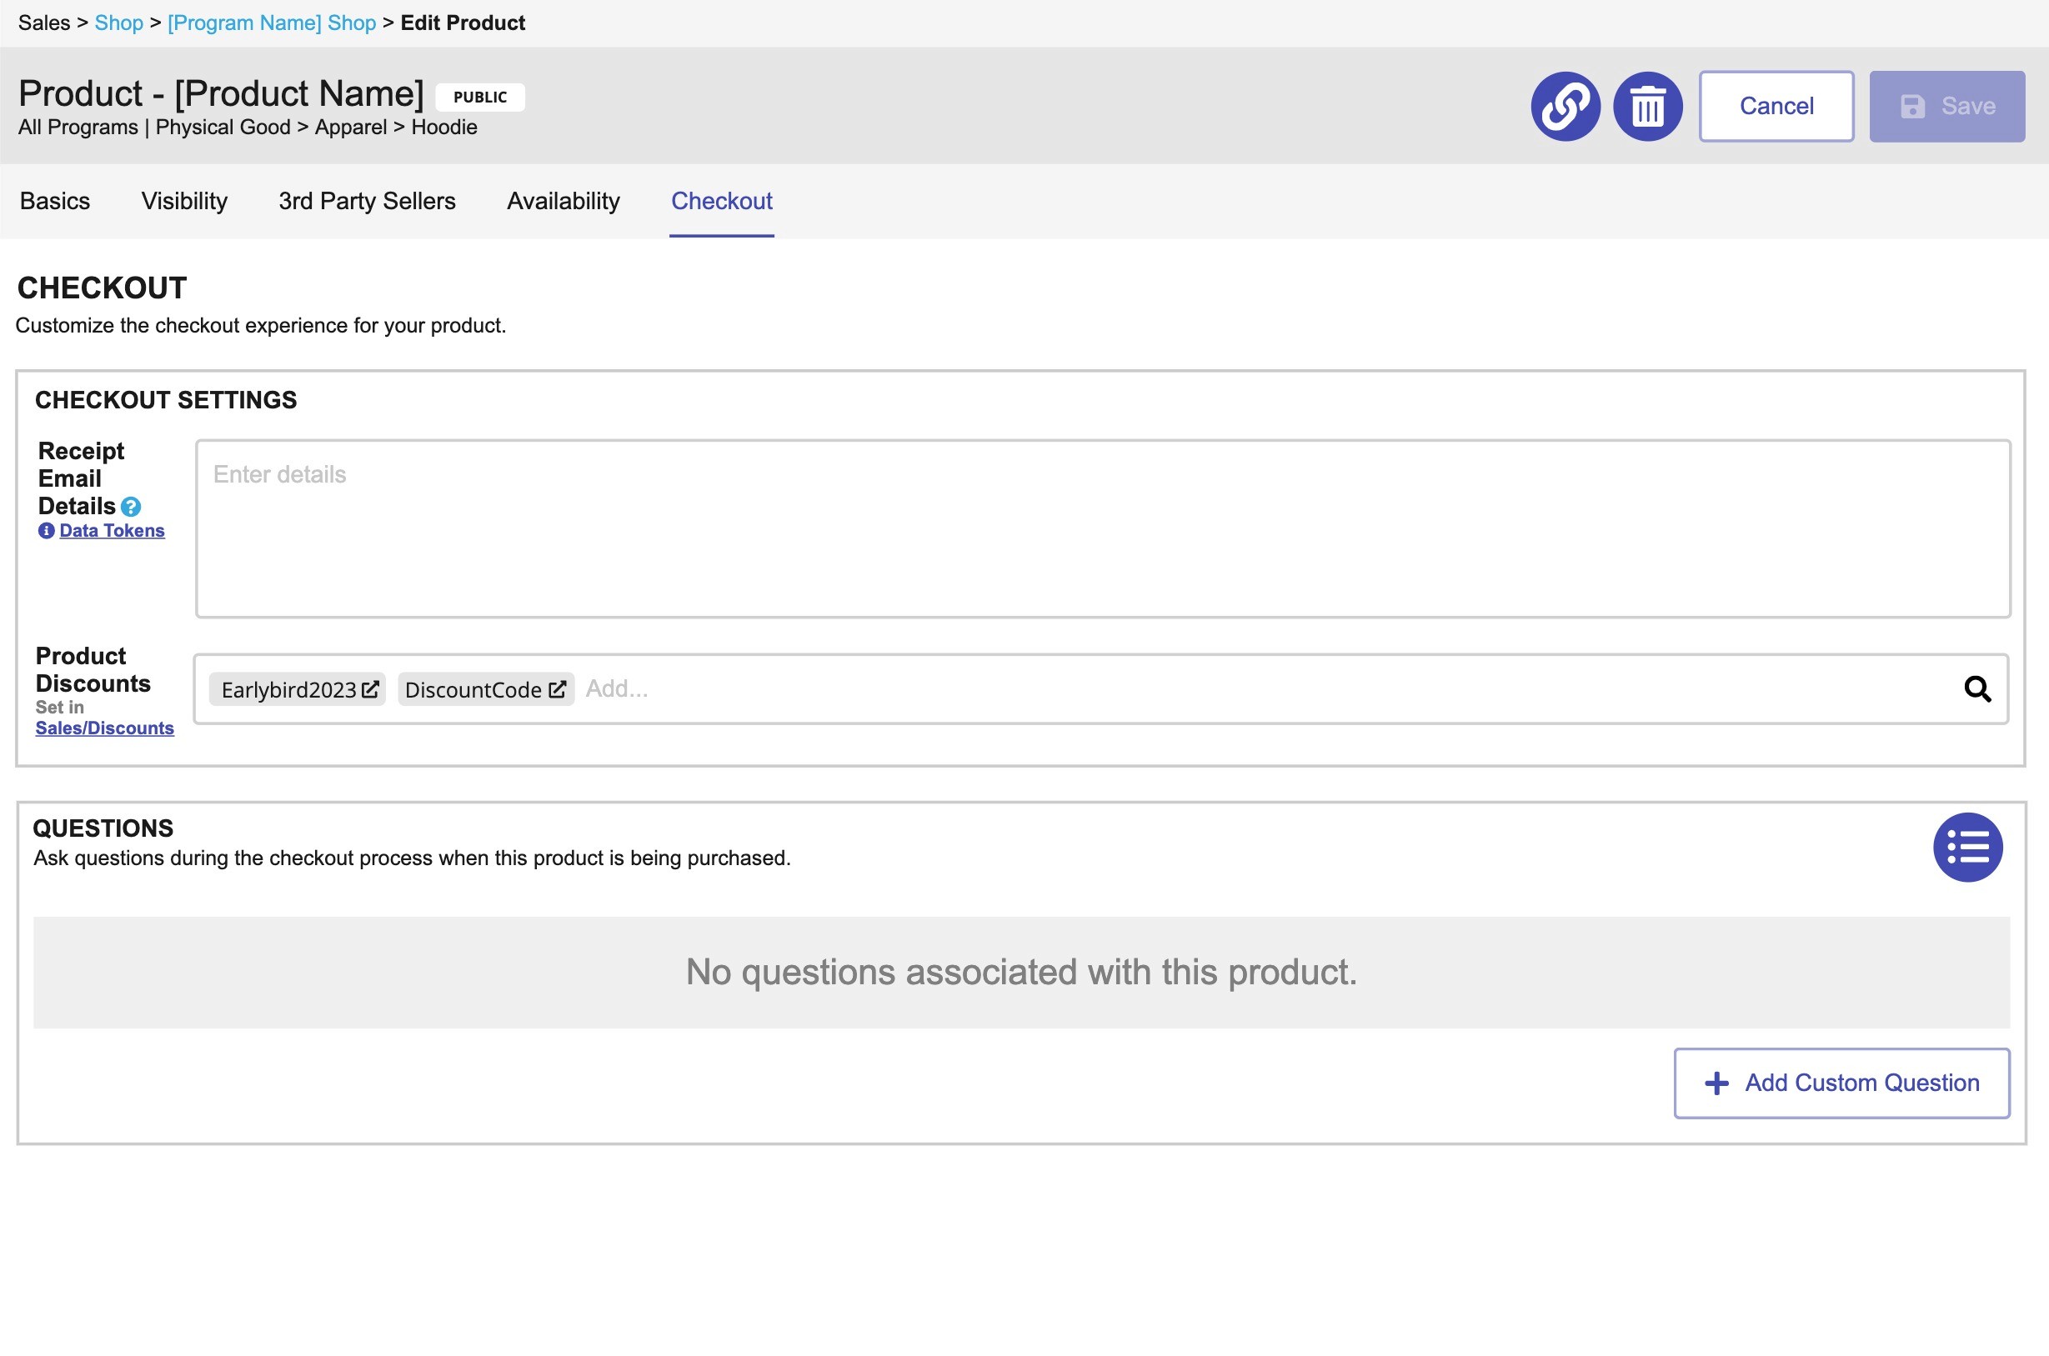Go to 3rd Party Sellers tab
Viewport: 2049px width, 1356px height.
pos(367,201)
